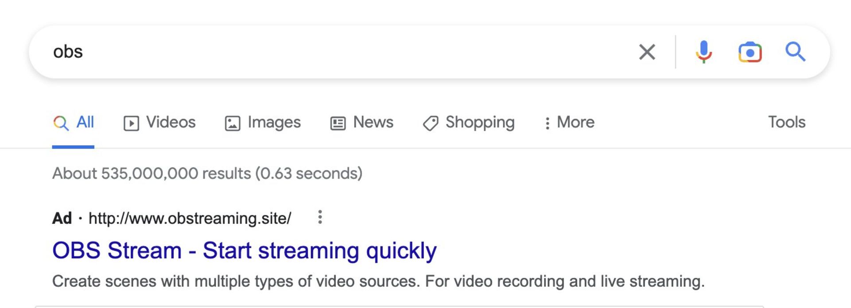Click the price tag icon beside Shopping
The height and width of the screenshot is (308, 851).
[430, 123]
